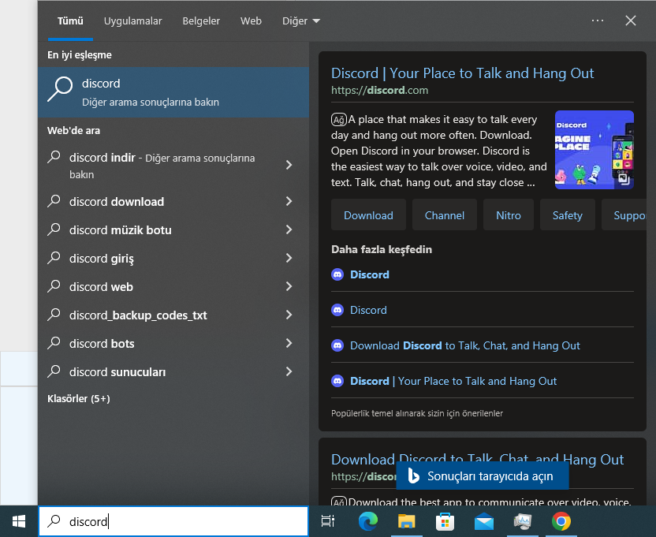This screenshot has width=656, height=537.
Task: Click the Bing logo in browser button
Action: click(413, 476)
